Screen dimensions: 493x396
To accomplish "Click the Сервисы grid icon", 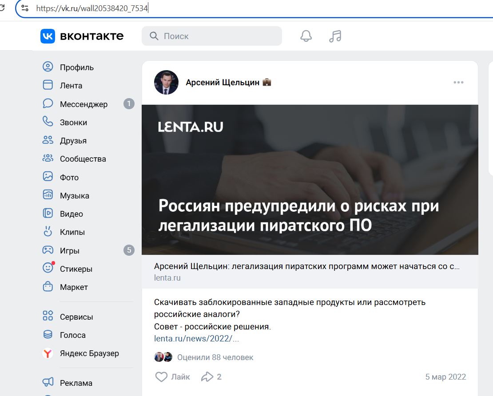I will click(48, 316).
